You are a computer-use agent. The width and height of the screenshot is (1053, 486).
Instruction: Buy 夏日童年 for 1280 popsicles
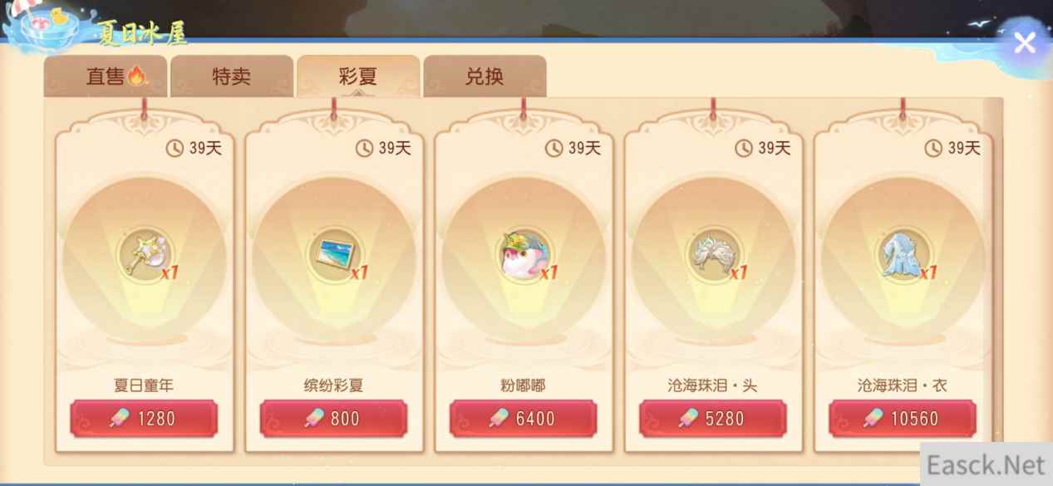coord(144,419)
